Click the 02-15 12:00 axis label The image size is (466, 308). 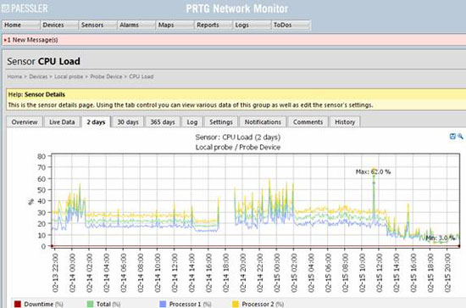380,273
